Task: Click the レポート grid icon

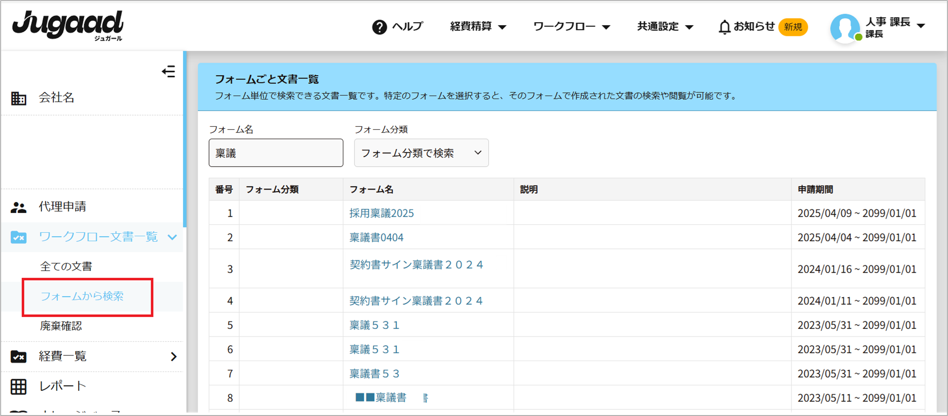Action: pyautogui.click(x=18, y=387)
